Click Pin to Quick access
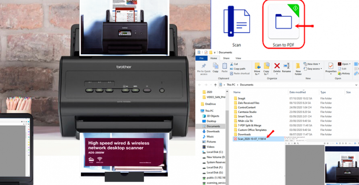Viewport: 359px width, 185px height. tap(204, 69)
